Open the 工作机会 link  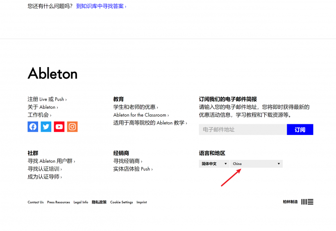pyautogui.click(x=39, y=115)
